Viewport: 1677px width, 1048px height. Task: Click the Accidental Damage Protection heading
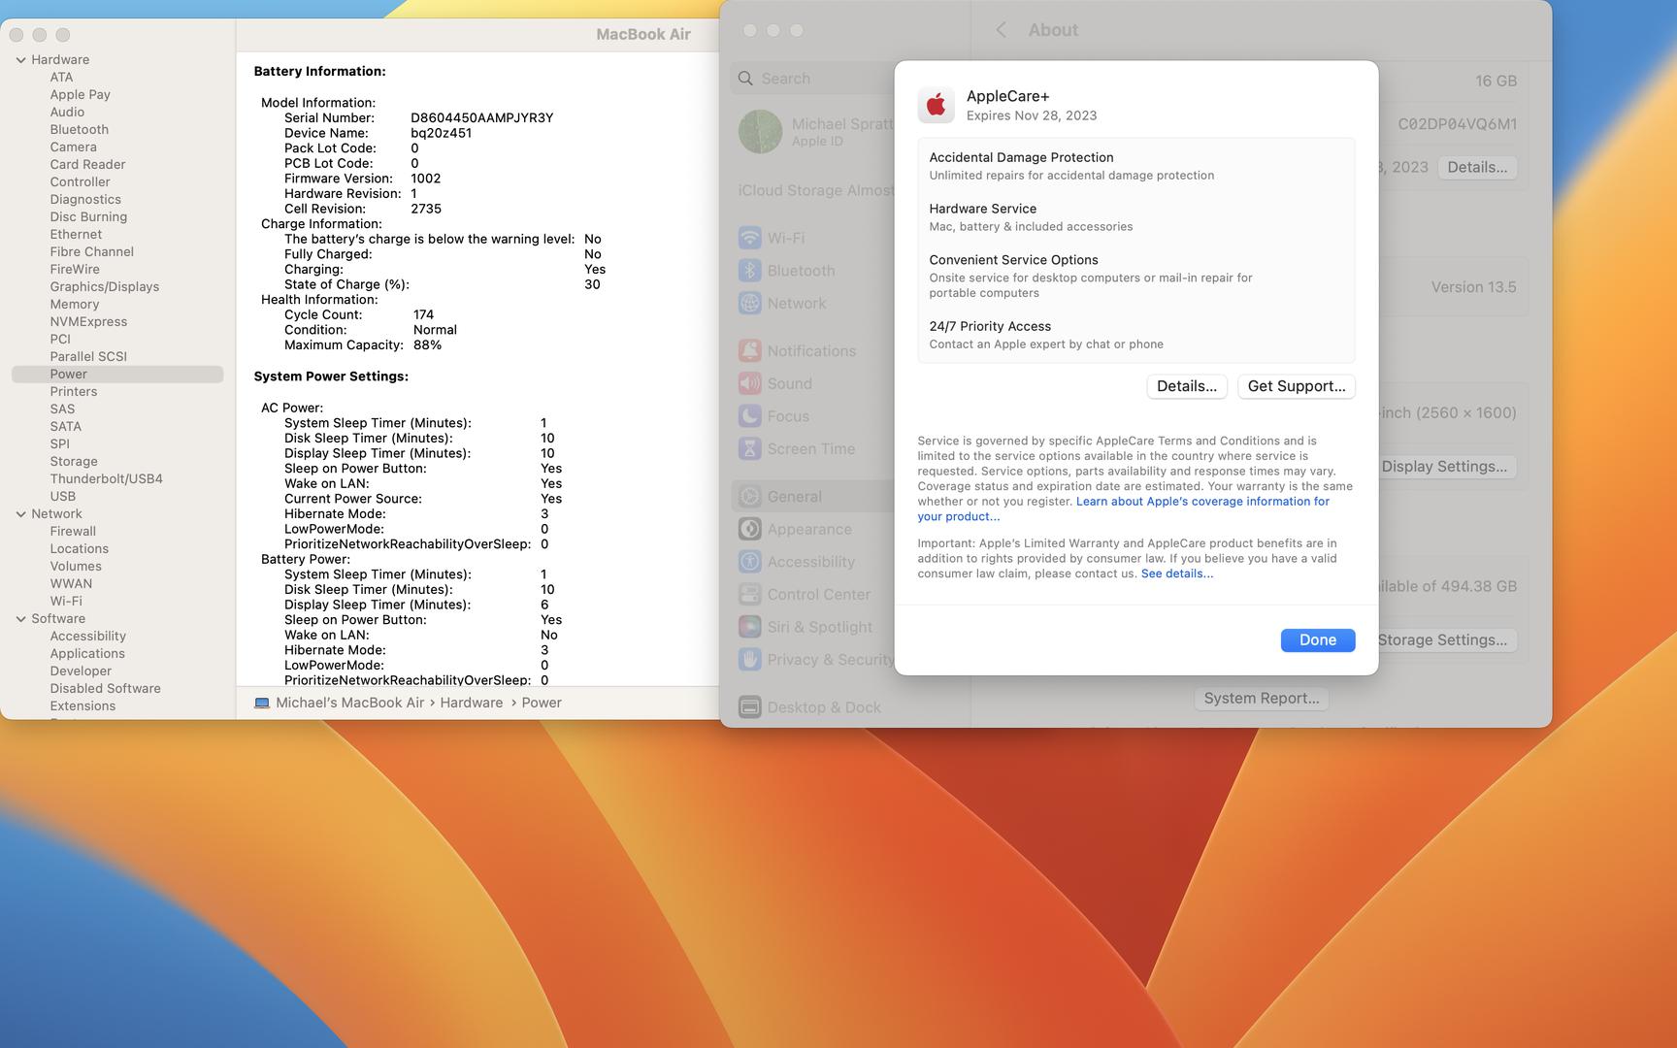pyautogui.click(x=1021, y=157)
